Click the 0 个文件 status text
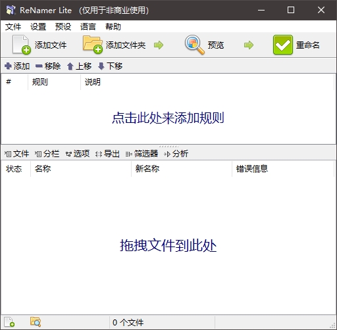 pos(128,323)
